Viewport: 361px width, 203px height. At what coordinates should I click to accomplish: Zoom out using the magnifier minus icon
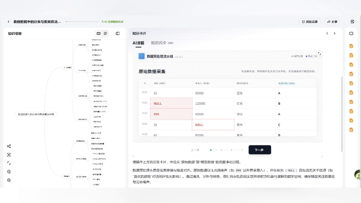tap(9, 172)
